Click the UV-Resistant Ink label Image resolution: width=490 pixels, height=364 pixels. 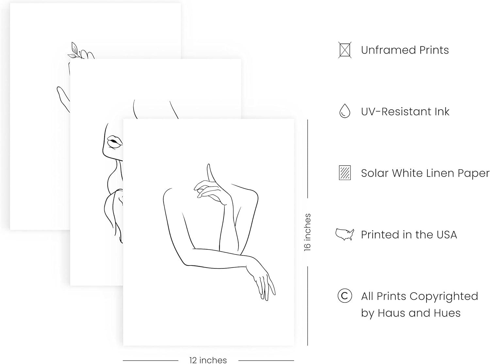pyautogui.click(x=405, y=112)
